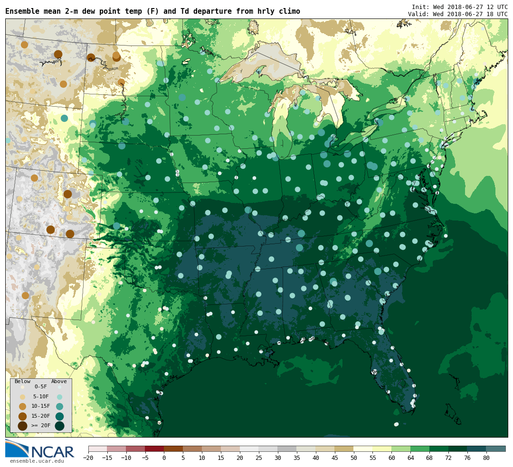
Task: Pick the 25 to 30 gray swatch
Action: point(268,449)
